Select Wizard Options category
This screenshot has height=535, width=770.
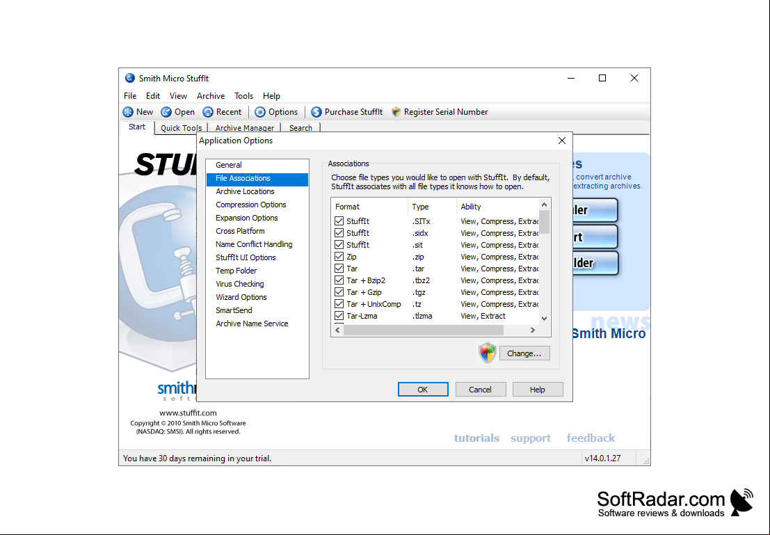pos(257,297)
